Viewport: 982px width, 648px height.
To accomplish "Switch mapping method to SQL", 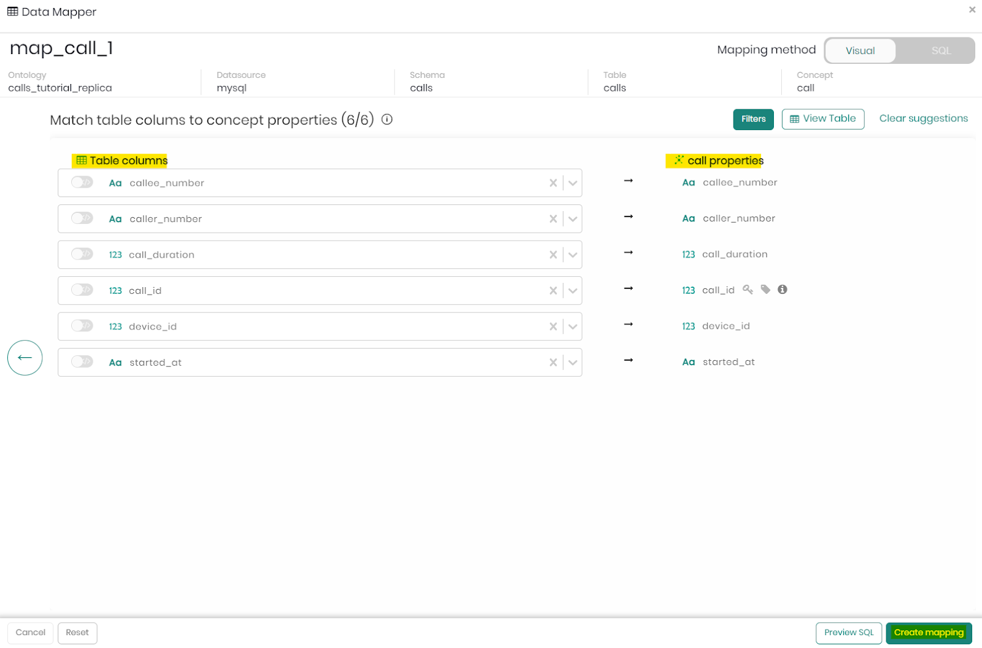I will [x=940, y=51].
